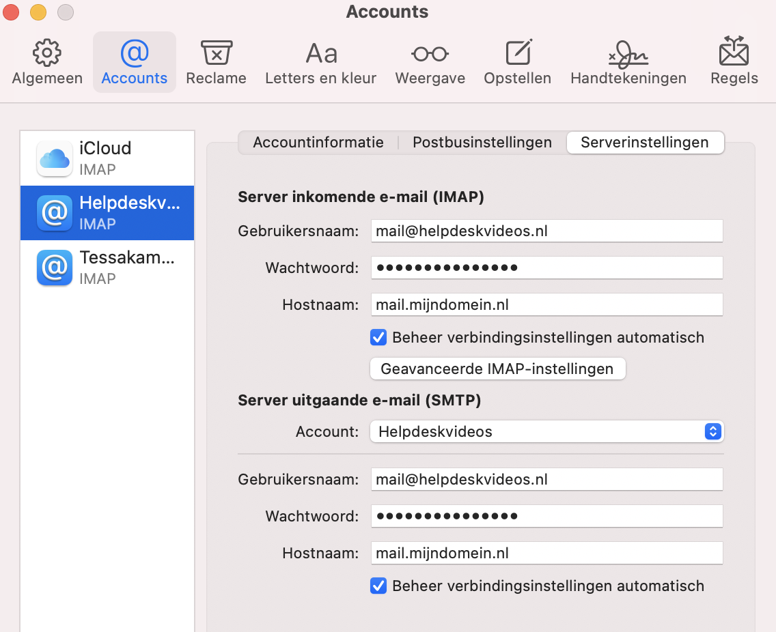Open Letters en kleur preferences
The width and height of the screenshot is (776, 632).
[x=320, y=61]
